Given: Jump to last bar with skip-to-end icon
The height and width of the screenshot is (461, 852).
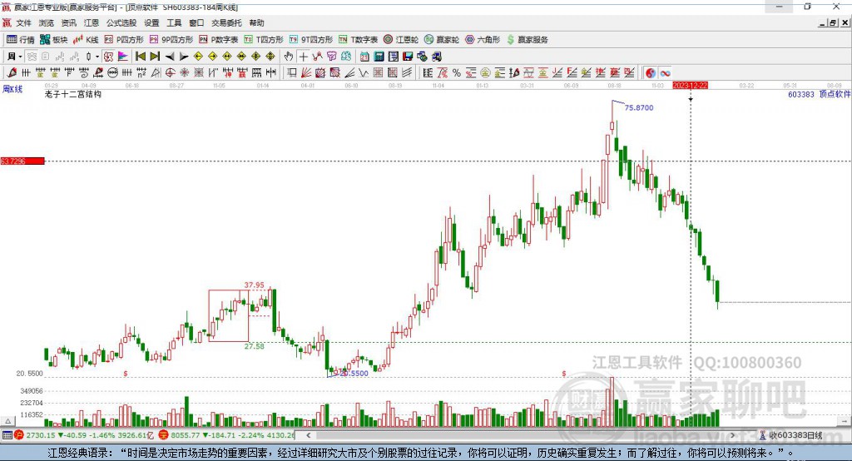Looking at the screenshot, I should 155,57.
